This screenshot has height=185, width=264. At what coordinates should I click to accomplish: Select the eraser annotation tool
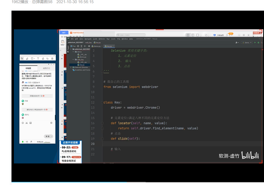pos(43,59)
